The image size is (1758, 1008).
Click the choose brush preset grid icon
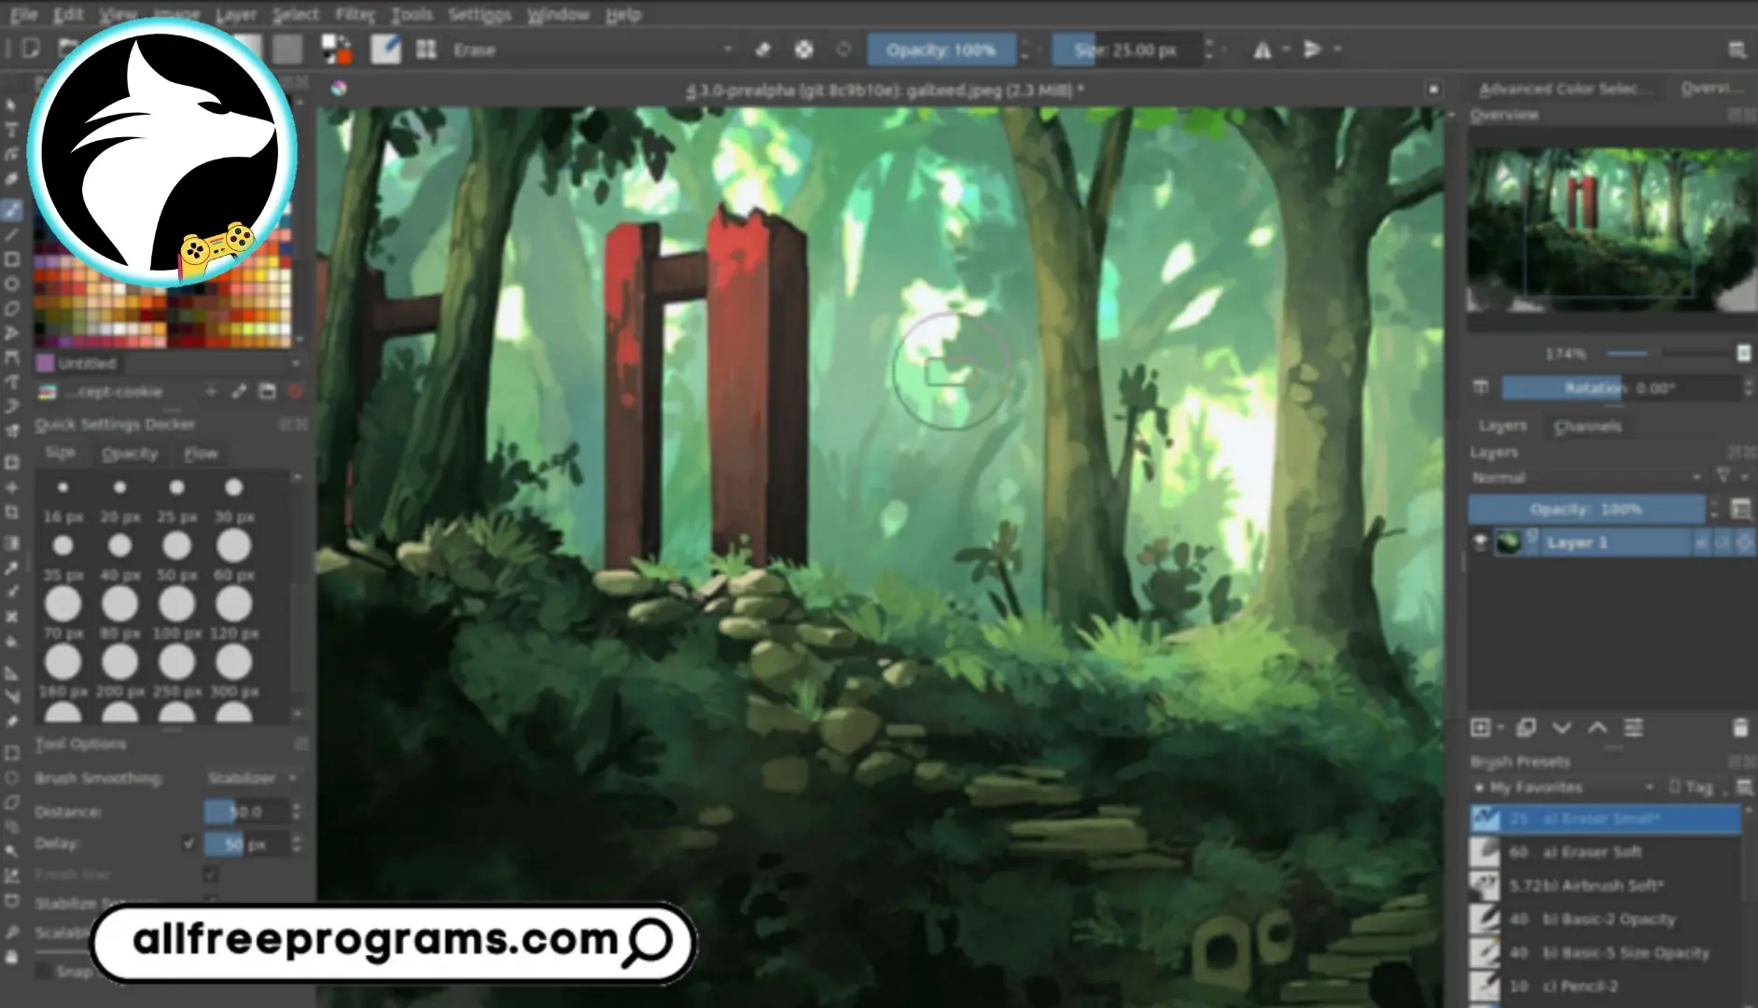coord(426,50)
